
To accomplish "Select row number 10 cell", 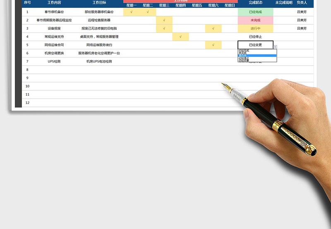I will click(x=27, y=86).
